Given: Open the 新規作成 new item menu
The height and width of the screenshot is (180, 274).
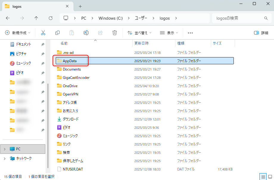Looking at the screenshot, I should tap(18, 33).
